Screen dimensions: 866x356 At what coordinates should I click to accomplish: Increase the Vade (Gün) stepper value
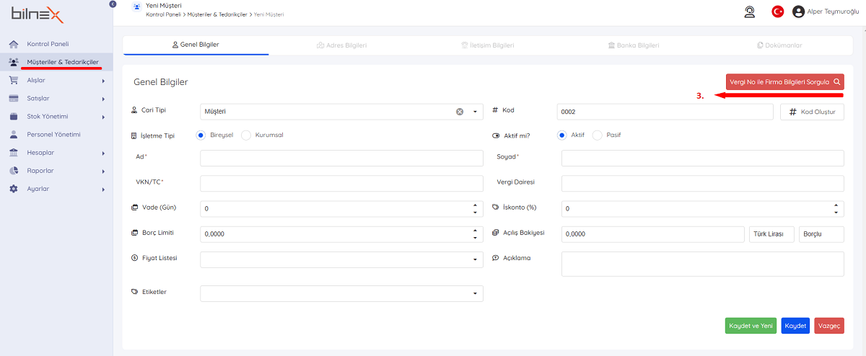[475, 205]
